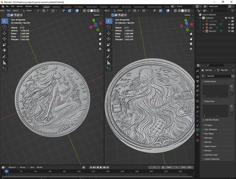Click the camera view icon in left viewport
The width and height of the screenshot is (236, 179).
click(x=100, y=44)
